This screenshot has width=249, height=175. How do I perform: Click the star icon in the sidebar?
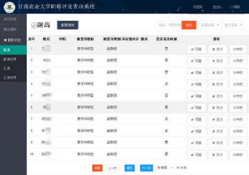coord(5,40)
